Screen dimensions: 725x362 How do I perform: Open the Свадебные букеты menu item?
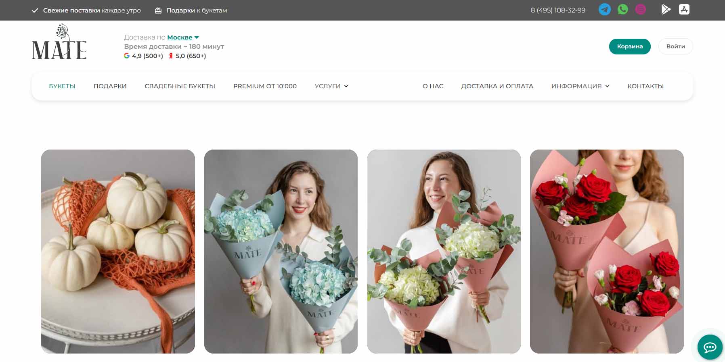click(180, 86)
